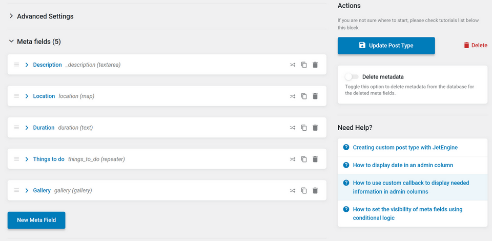Viewport: 492px width, 241px height.
Task: Duplicate the Duration meta field
Action: (304, 128)
